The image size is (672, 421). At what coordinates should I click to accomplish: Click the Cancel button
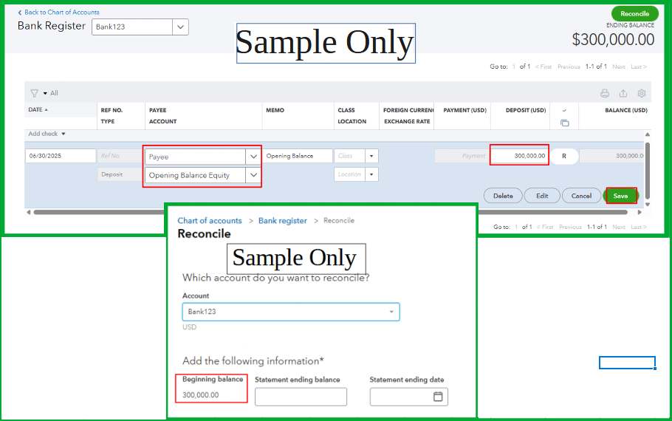[x=581, y=196]
